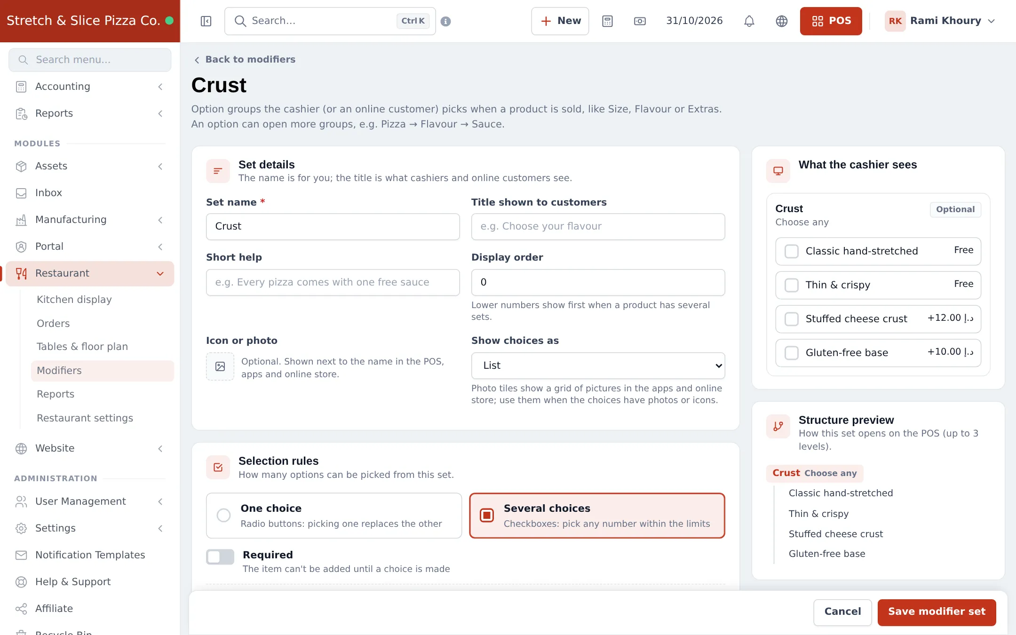The width and height of the screenshot is (1016, 635).
Task: Expand the User Management menu chevron
Action: [x=160, y=501]
